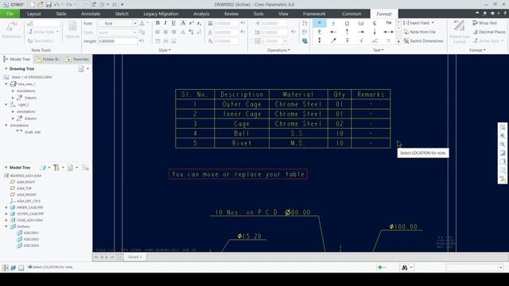Insert double-headed arrow symbol
This screenshot has width=509, height=286.
coord(389,32)
